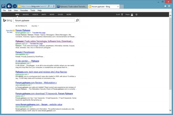This screenshot has height=115, width=173.
Task: Run search with Bing magnifier button
Action: [77, 20]
